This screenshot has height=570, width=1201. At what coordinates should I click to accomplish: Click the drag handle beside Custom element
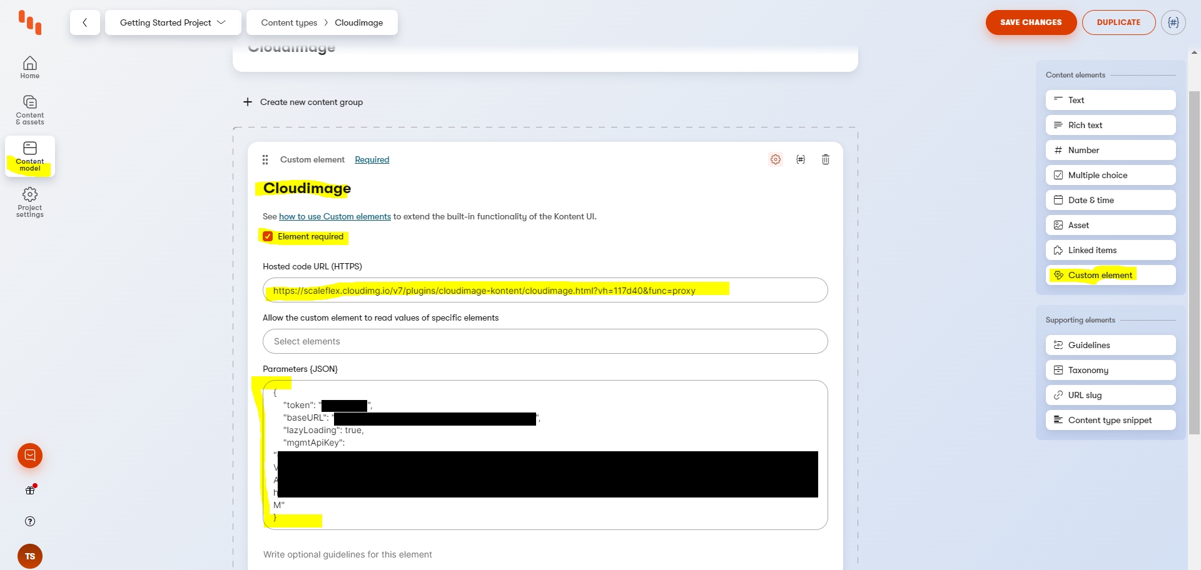tap(265, 159)
